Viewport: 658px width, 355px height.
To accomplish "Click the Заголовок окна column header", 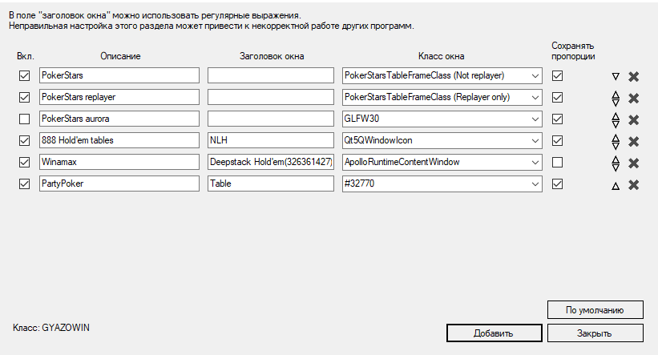I will pyautogui.click(x=272, y=56).
